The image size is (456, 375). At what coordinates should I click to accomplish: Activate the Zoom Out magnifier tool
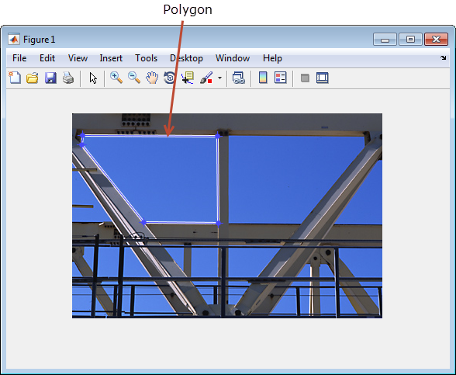click(134, 78)
